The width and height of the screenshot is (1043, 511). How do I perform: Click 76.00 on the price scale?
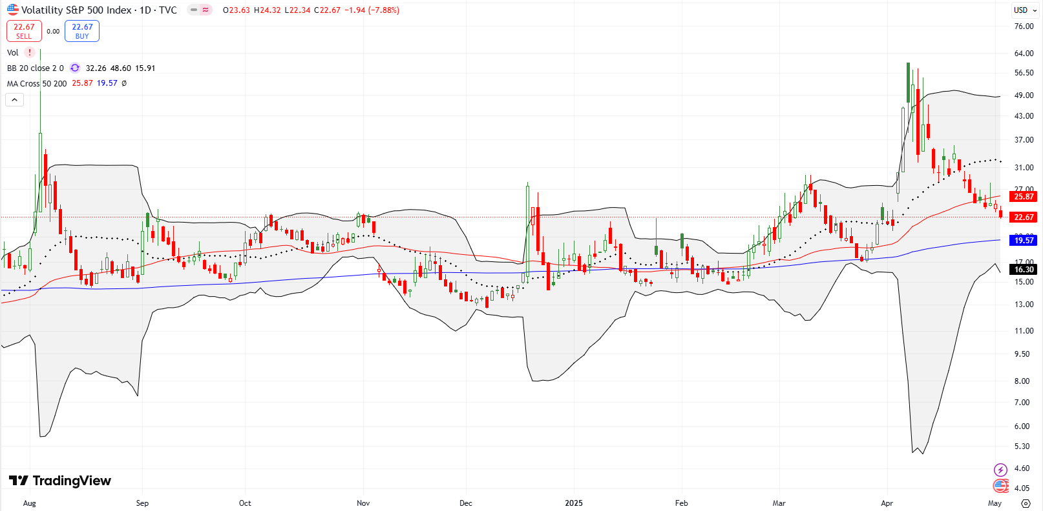pyautogui.click(x=1024, y=26)
